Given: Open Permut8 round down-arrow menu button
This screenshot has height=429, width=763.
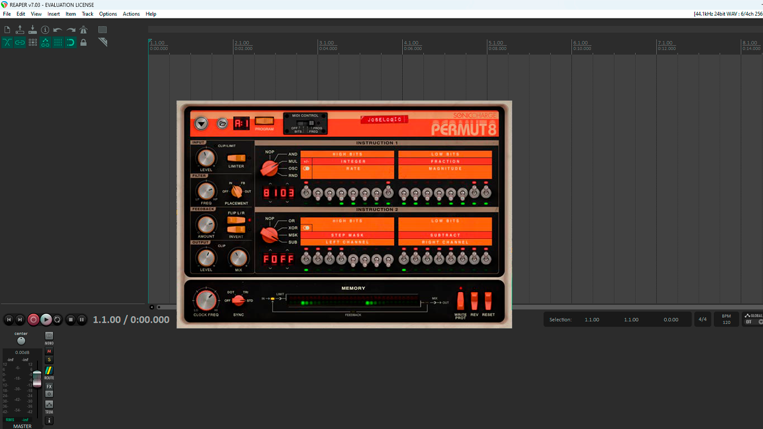Looking at the screenshot, I should tap(201, 123).
